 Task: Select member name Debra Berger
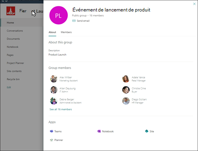point(67,100)
